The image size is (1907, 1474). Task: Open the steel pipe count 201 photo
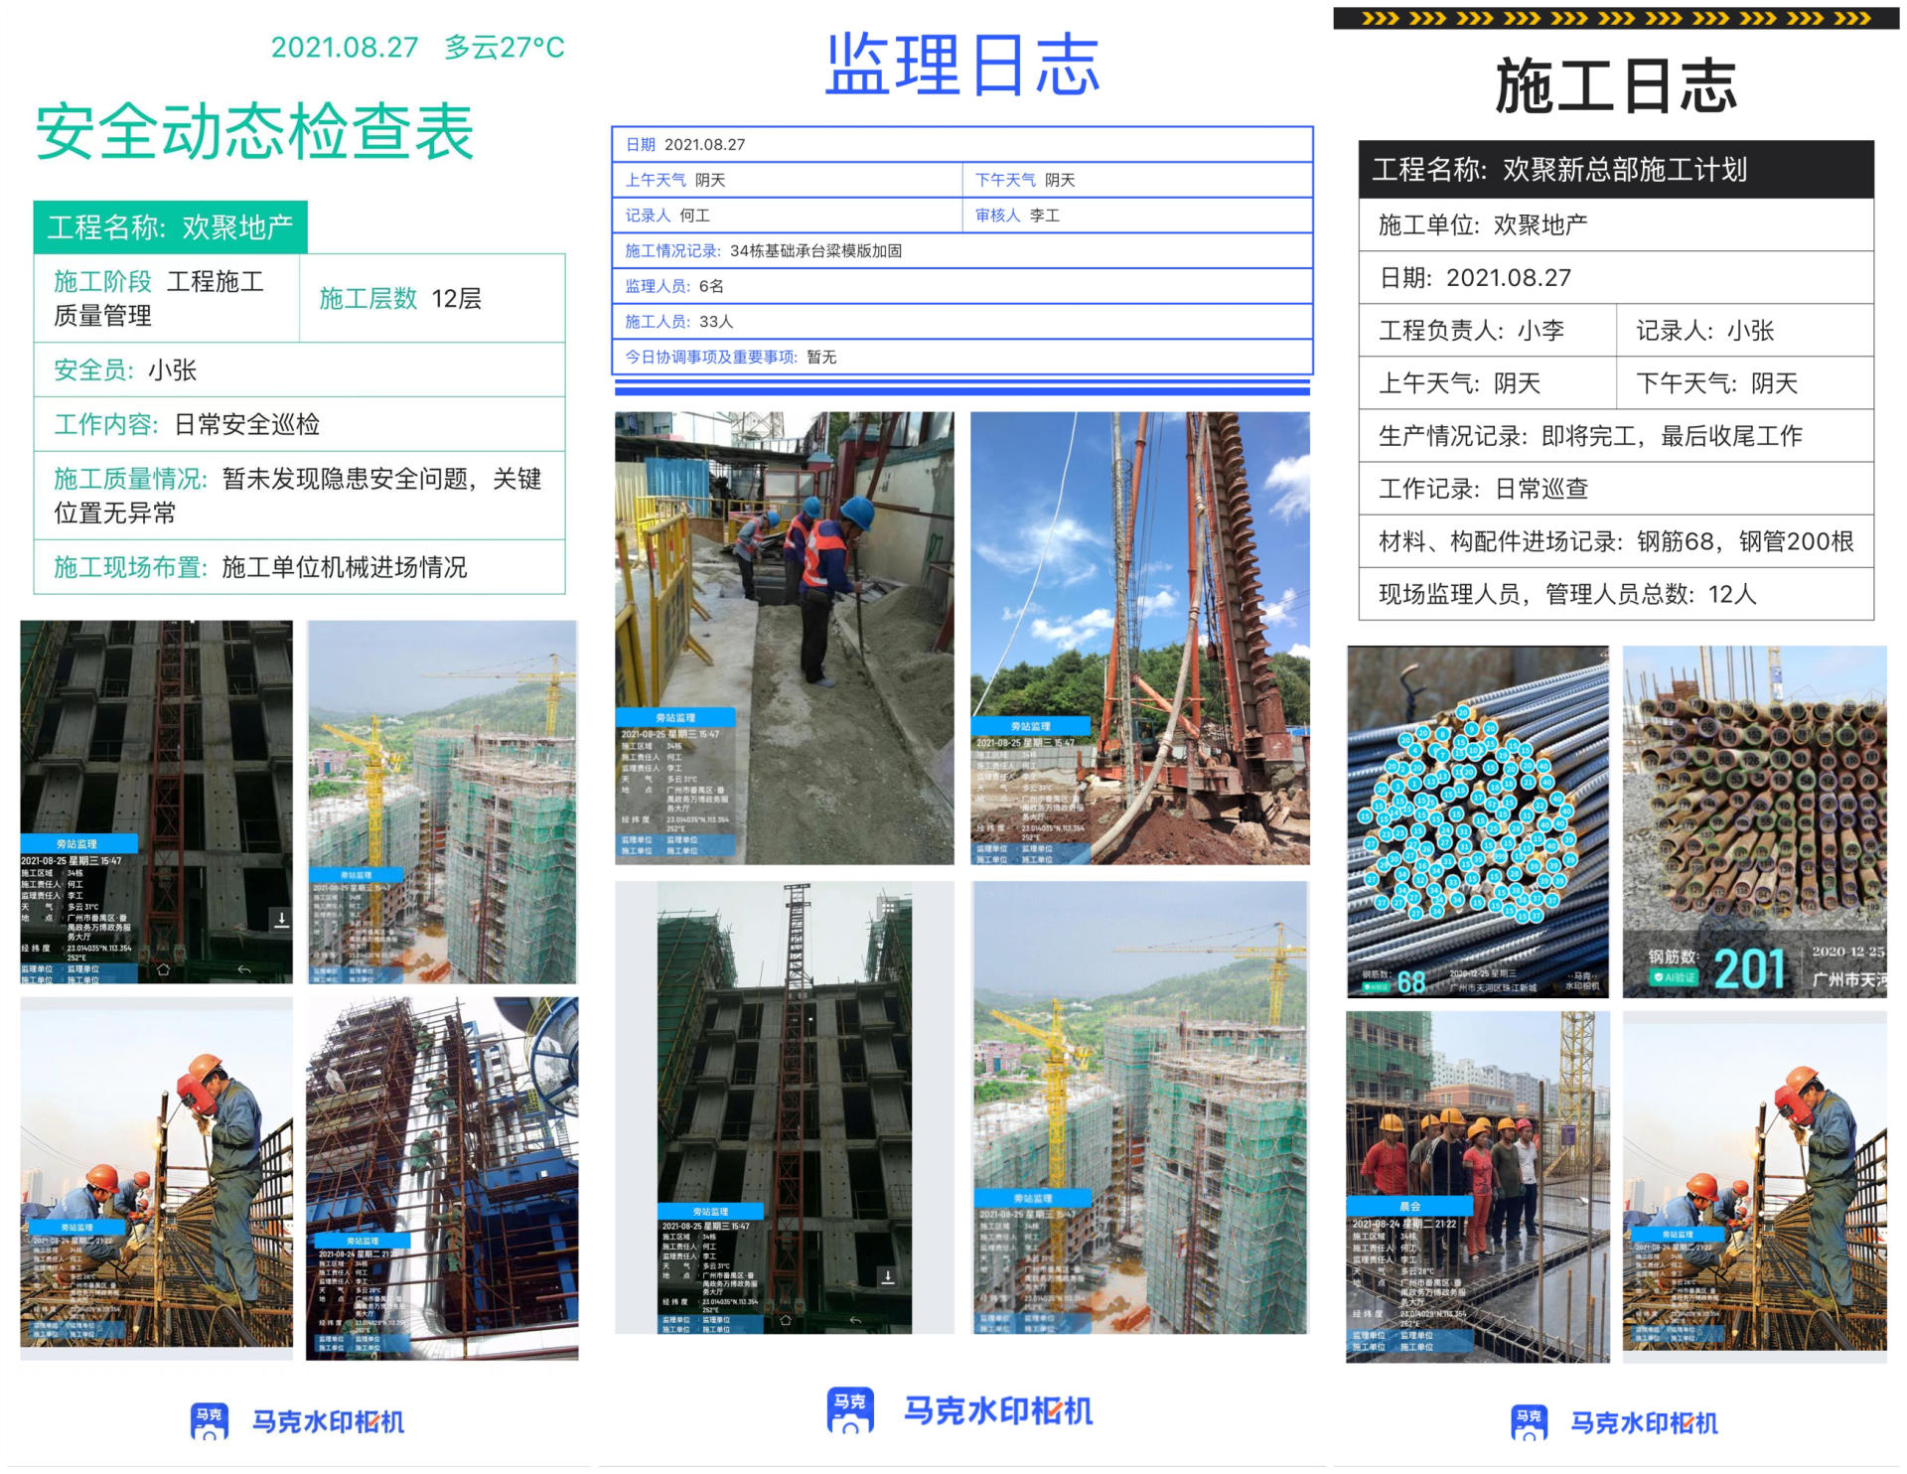(x=1754, y=820)
